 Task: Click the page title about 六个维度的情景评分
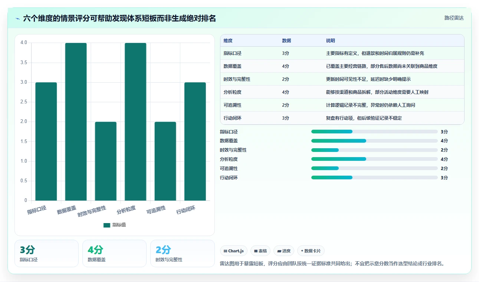(x=119, y=19)
